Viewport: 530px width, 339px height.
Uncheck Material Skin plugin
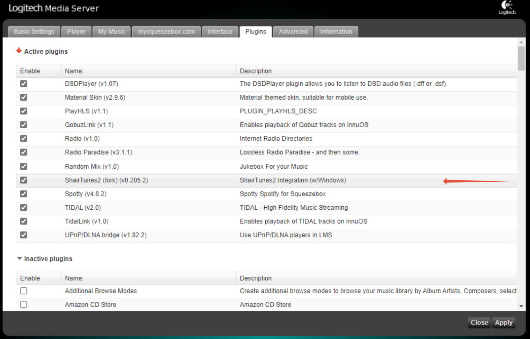click(23, 97)
